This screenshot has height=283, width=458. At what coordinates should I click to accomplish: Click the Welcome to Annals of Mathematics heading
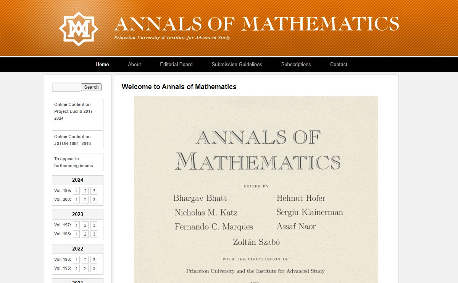click(x=179, y=87)
